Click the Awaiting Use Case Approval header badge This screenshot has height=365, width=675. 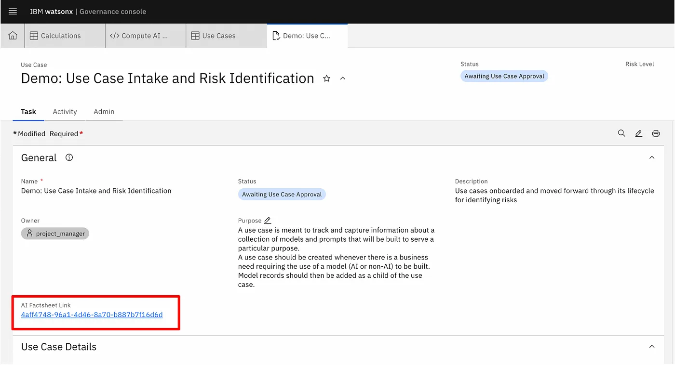point(504,76)
